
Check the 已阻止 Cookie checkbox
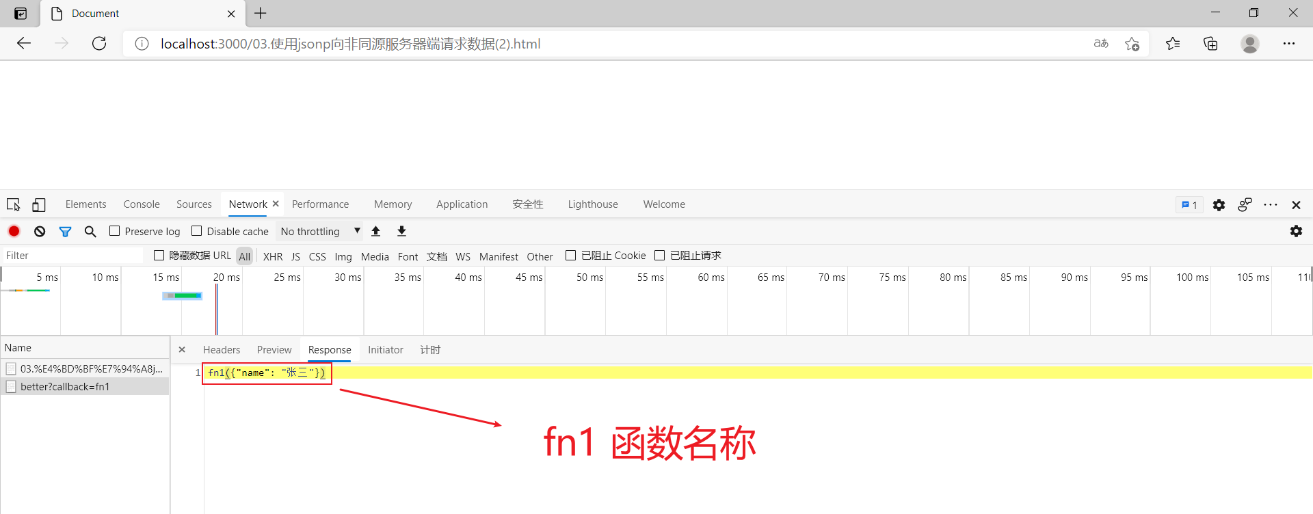(570, 255)
